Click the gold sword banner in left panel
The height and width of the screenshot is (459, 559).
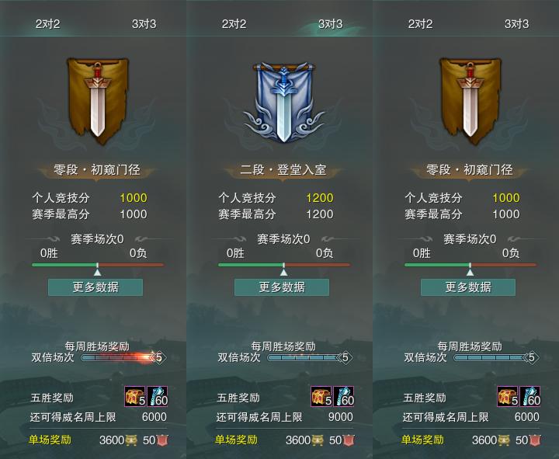(x=97, y=101)
